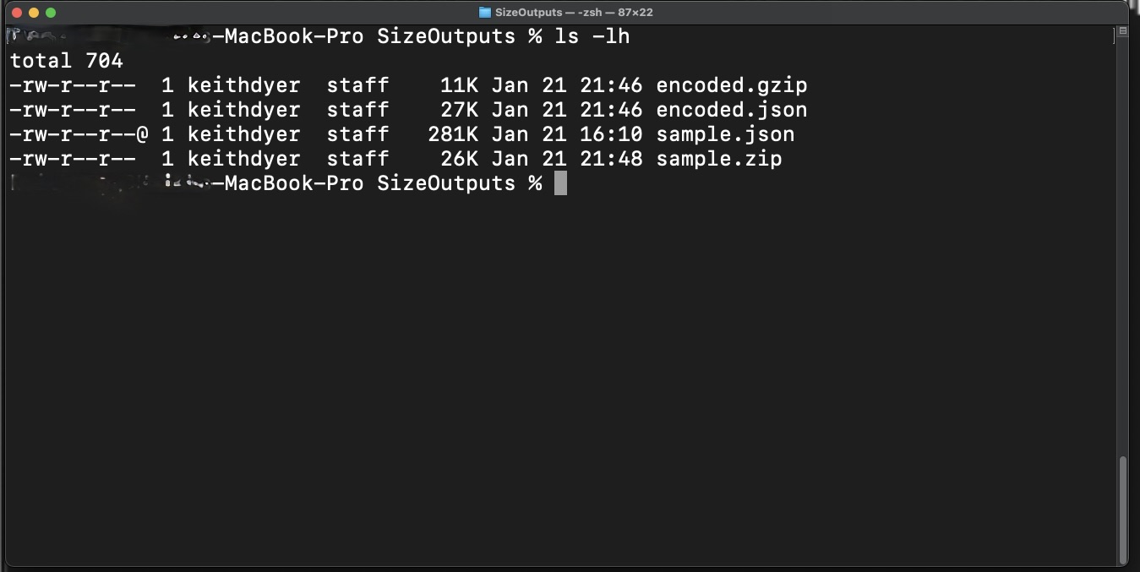Click the sample.json filename
1140x572 pixels.
click(x=725, y=134)
